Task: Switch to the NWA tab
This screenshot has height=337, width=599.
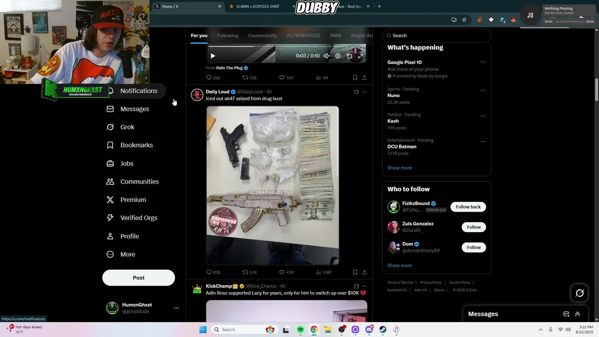Action: tap(336, 36)
